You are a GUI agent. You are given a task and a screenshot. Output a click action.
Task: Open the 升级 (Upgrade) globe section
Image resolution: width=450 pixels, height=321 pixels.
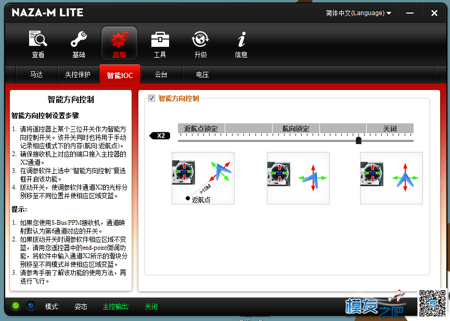point(200,44)
